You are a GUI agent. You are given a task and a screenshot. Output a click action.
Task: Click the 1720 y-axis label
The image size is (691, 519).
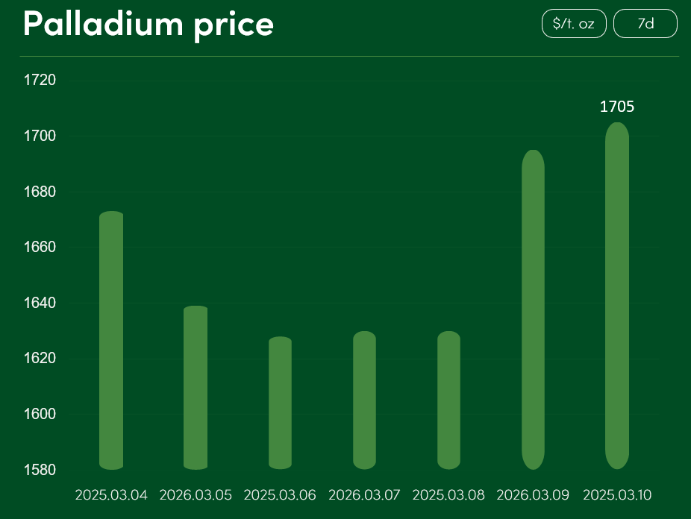(x=40, y=80)
